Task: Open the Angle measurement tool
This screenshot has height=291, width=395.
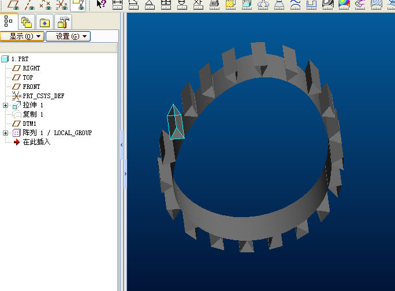Action: pos(150,5)
